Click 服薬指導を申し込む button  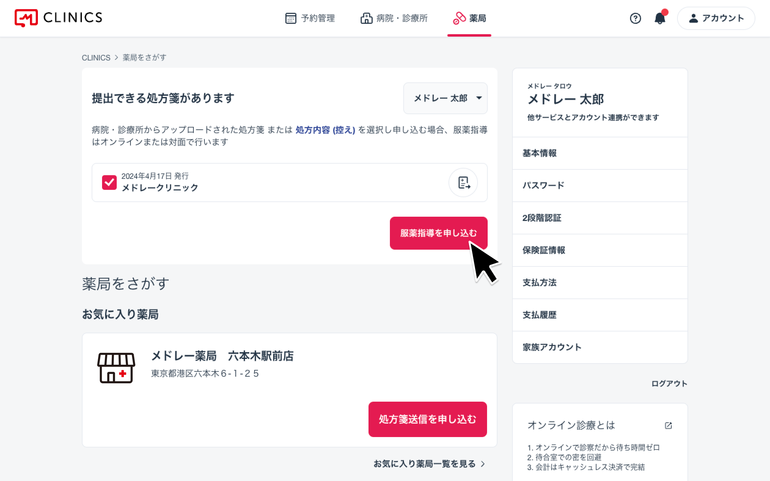pos(438,233)
